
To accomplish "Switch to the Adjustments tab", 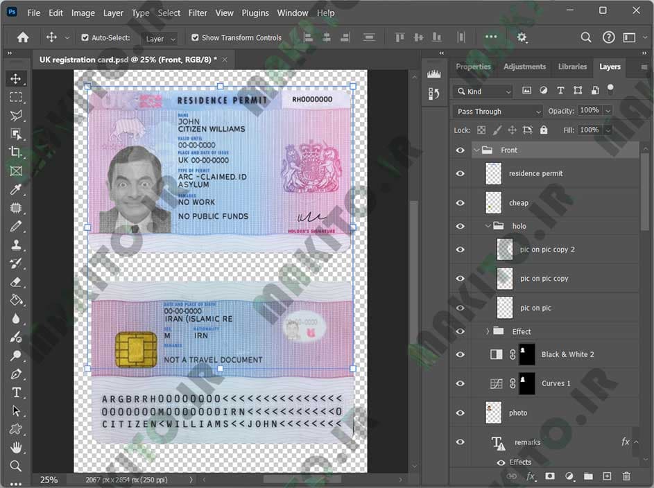I will 524,67.
